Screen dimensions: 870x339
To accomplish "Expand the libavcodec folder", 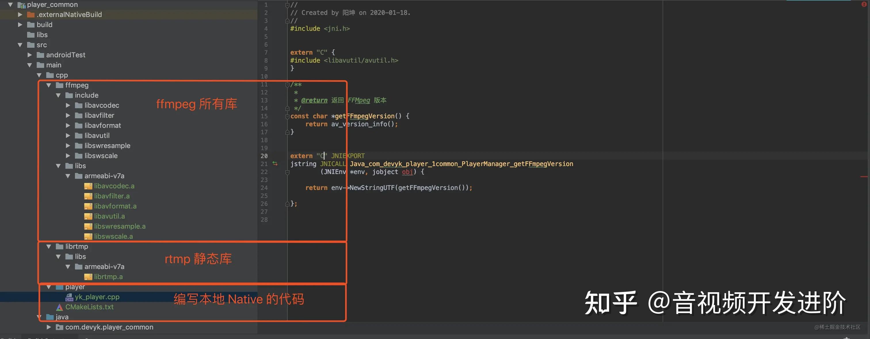I will [68, 105].
